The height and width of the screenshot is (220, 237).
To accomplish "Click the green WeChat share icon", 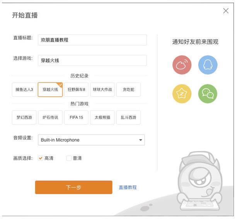I will click(208, 94).
